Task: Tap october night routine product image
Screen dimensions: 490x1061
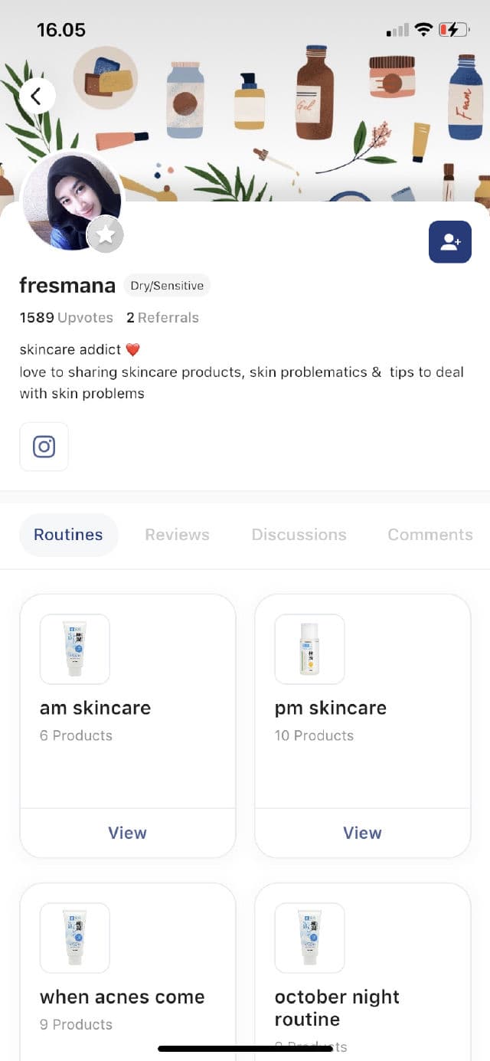Action: (x=309, y=938)
